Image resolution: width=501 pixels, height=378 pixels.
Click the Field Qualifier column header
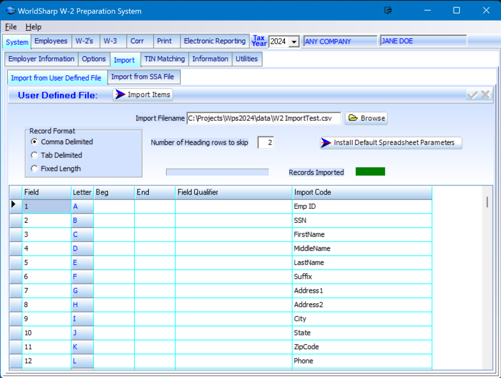pos(234,193)
